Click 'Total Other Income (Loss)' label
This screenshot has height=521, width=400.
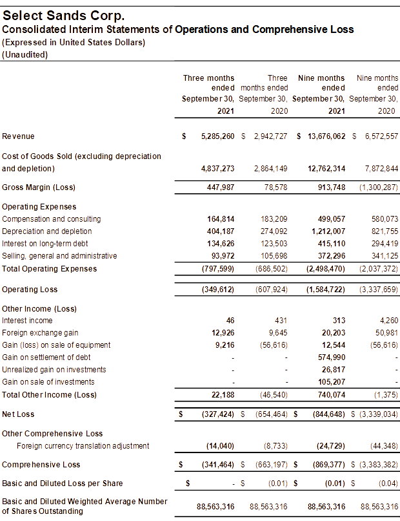pos(50,395)
